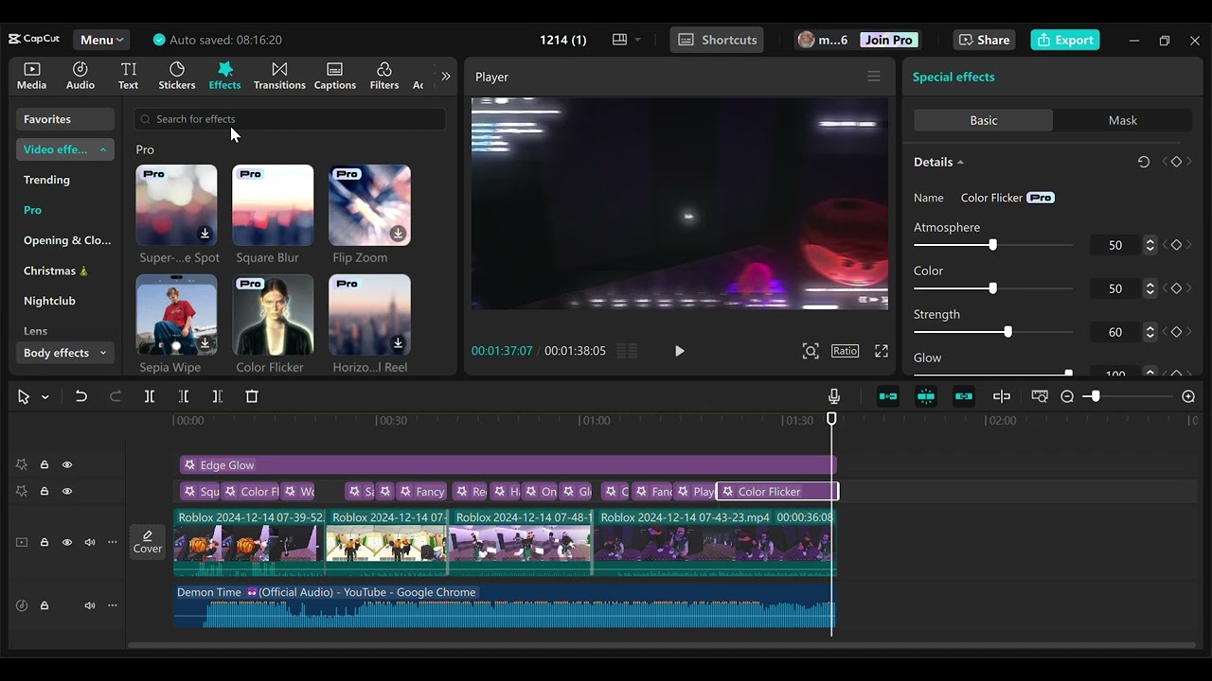The image size is (1212, 681).
Task: Hide the main video track
Action: (67, 543)
